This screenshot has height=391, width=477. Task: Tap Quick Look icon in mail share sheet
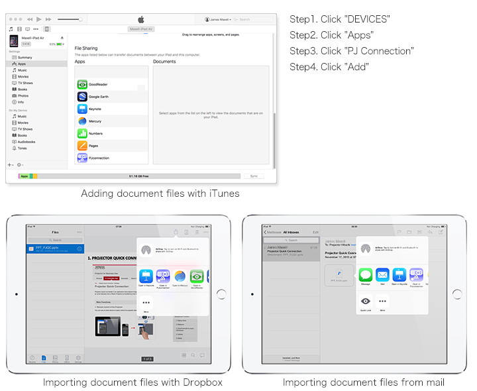coord(366,302)
